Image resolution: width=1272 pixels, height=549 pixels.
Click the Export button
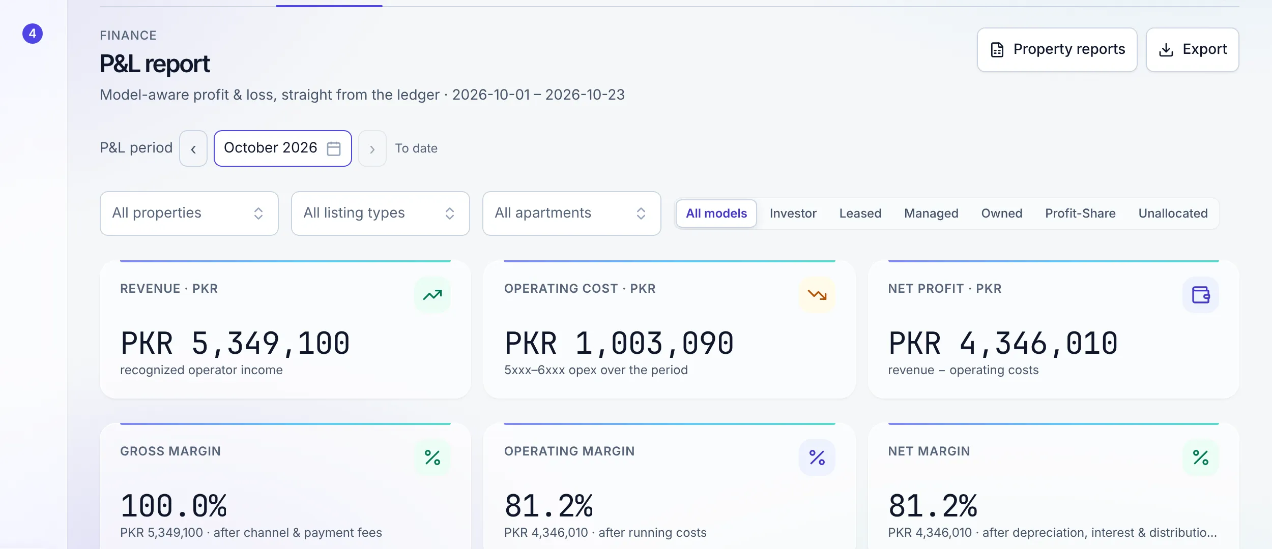click(1193, 50)
